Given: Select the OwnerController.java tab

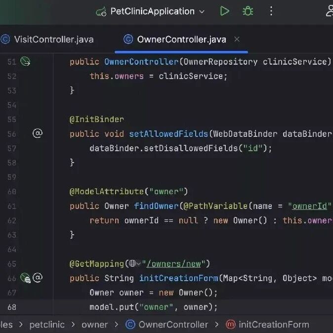Looking at the screenshot, I should point(175,40).
